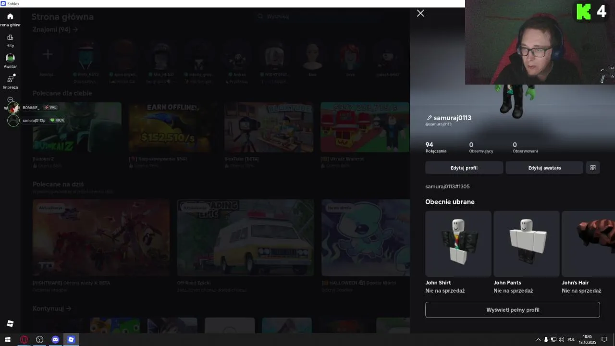The width and height of the screenshot is (615, 346).
Task: Open Discord from the taskbar
Action: (55, 339)
